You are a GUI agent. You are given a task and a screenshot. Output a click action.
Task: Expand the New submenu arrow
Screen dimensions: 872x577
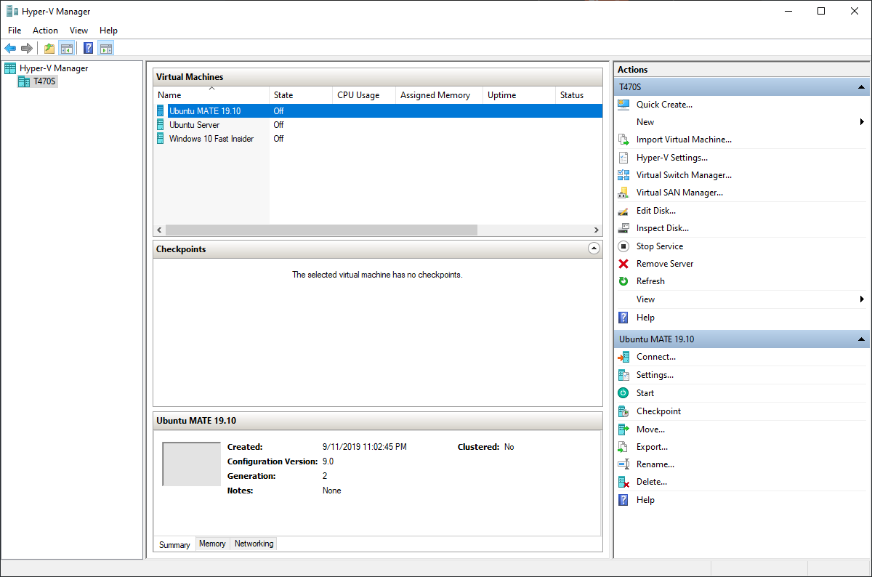pos(862,121)
